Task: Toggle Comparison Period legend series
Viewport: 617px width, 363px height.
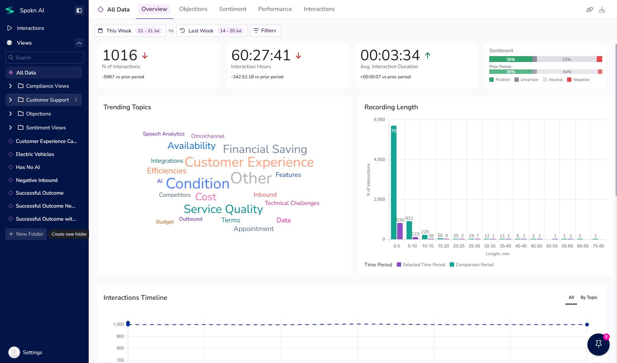Action: [471, 265]
